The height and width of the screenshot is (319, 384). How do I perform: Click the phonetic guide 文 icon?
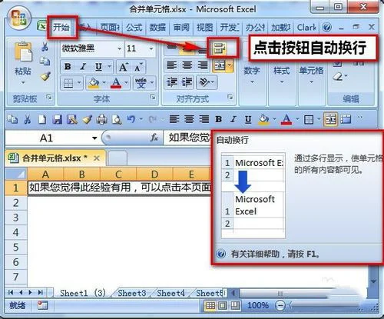point(141,83)
